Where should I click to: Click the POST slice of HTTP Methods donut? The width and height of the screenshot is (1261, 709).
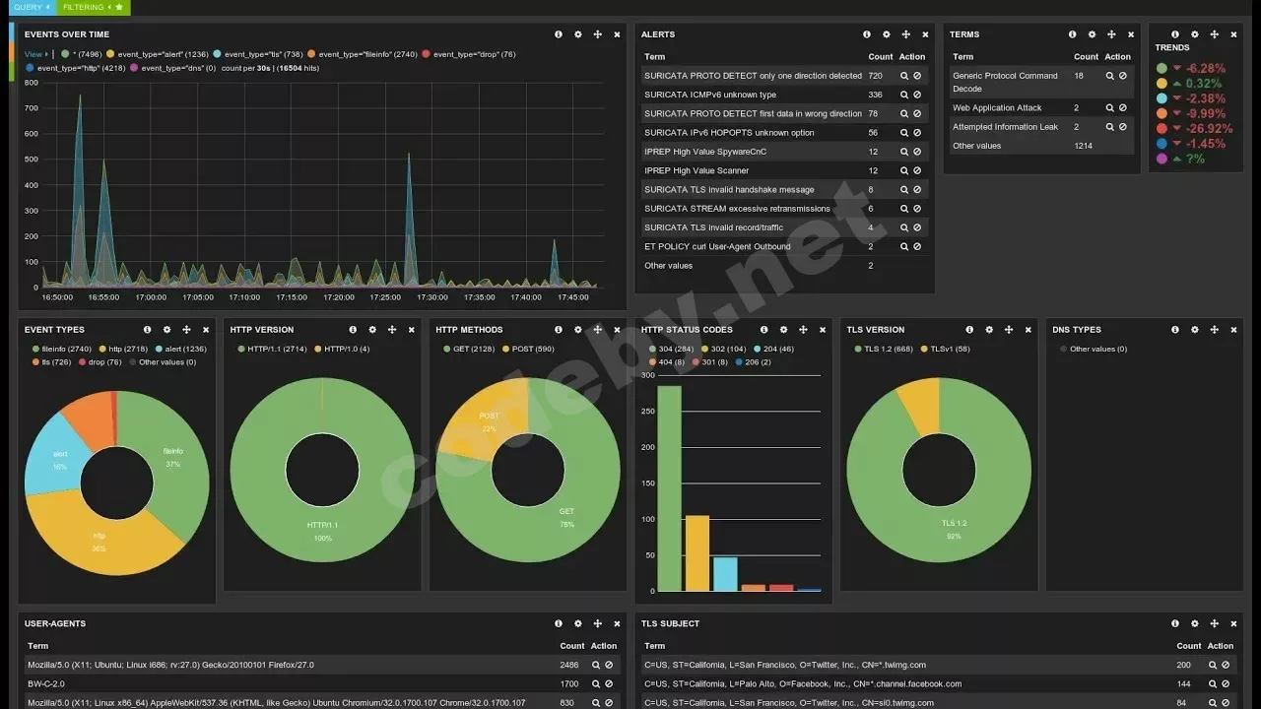click(490, 421)
